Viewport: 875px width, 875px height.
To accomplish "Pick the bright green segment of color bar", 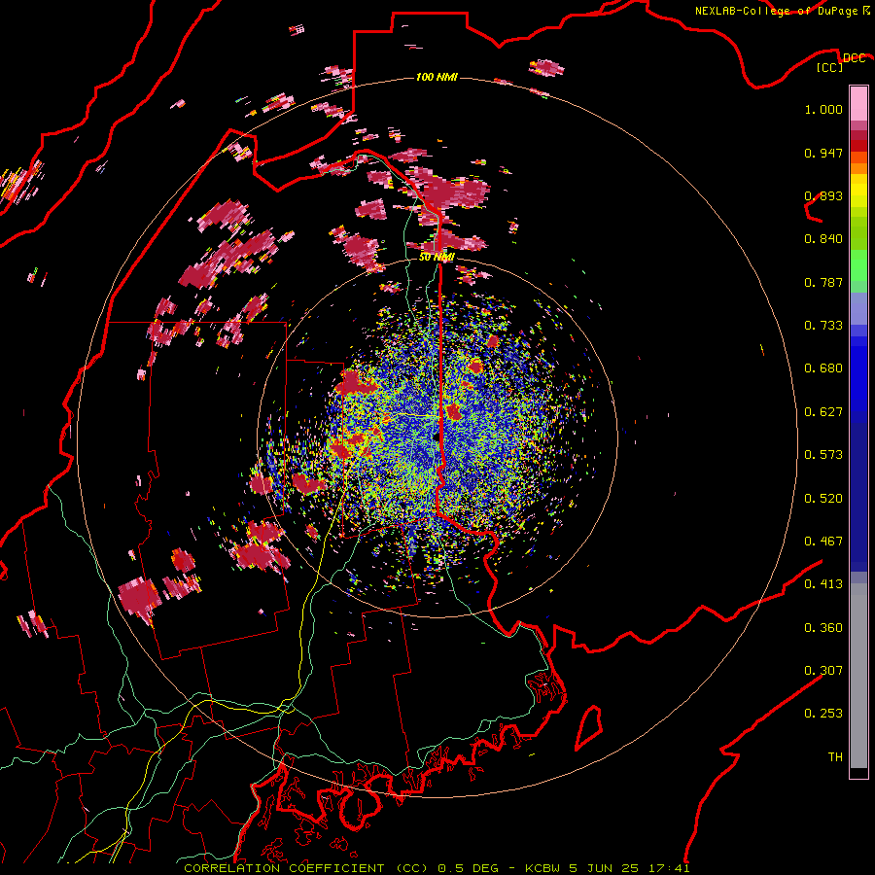I will click(858, 266).
